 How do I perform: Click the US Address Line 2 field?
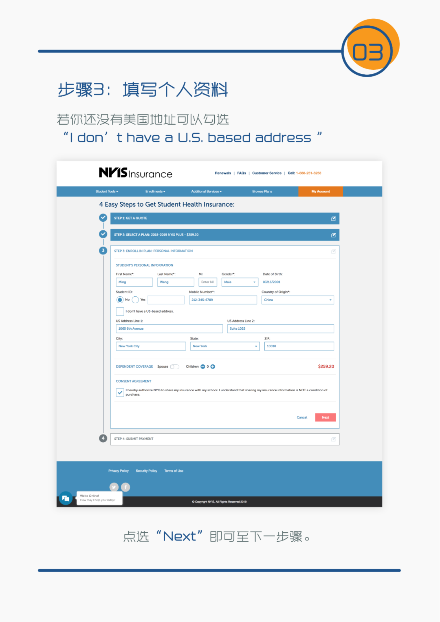coord(281,329)
